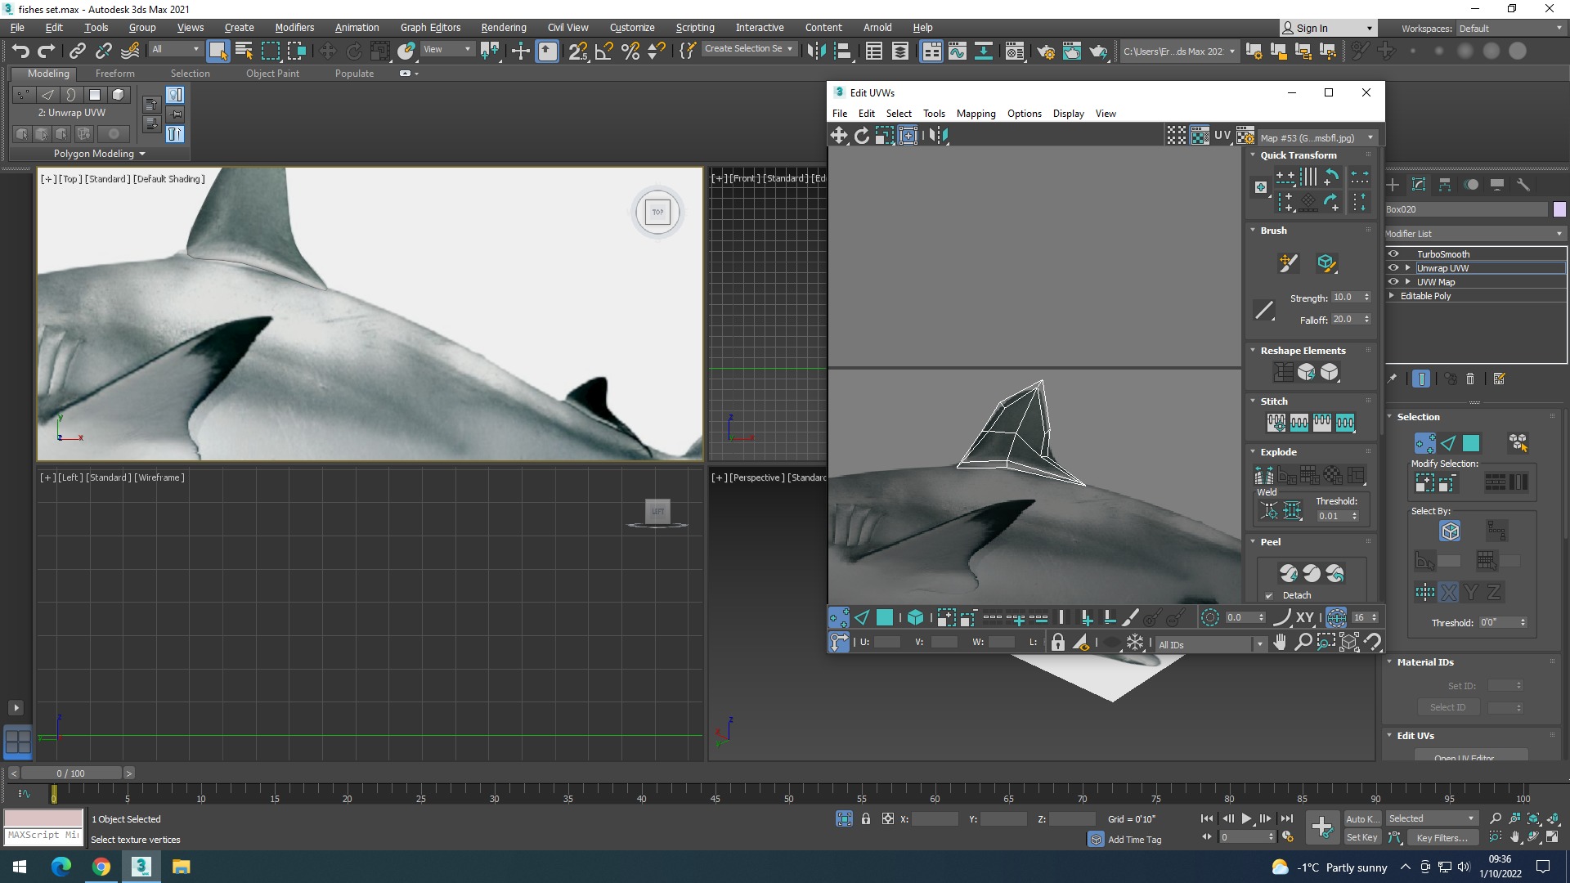The image size is (1570, 883).
Task: Collapse the Quick Transform rollout
Action: pos(1253,155)
